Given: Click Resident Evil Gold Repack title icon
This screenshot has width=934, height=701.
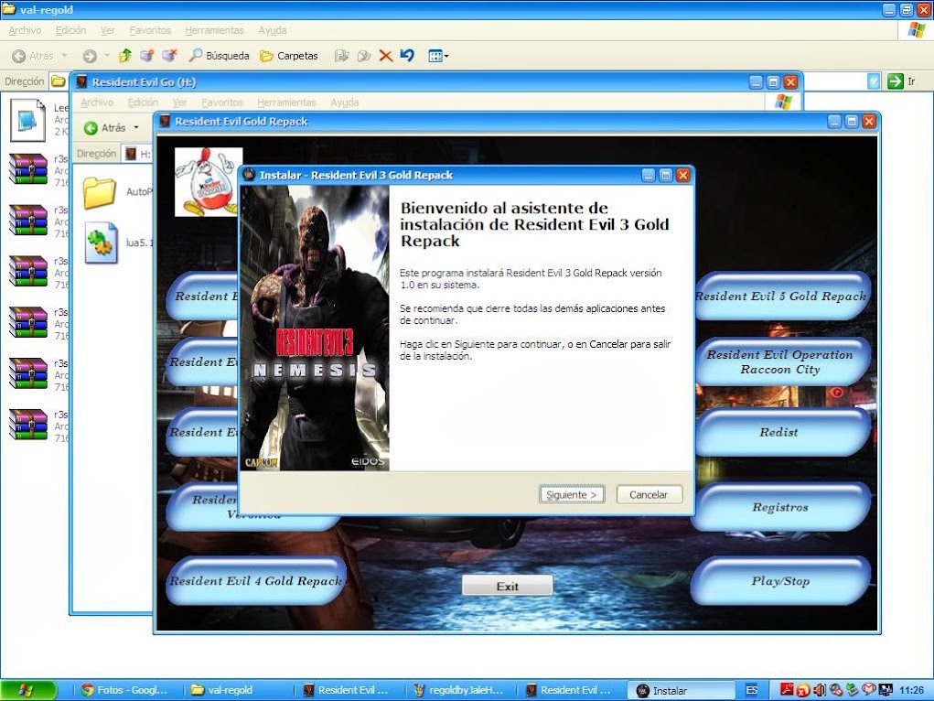Looking at the screenshot, I should pyautogui.click(x=165, y=121).
